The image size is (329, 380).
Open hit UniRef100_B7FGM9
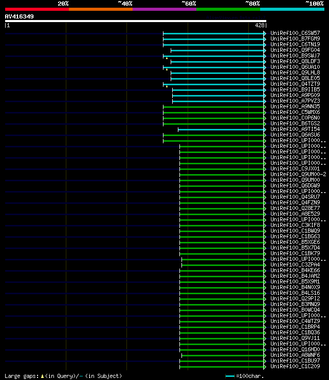(295, 39)
